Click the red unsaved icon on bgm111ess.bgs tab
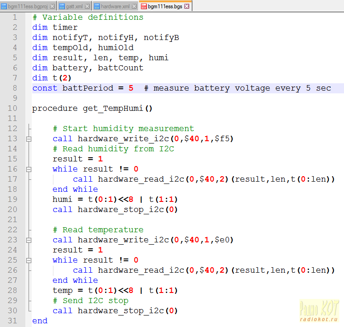This screenshot has height=327, width=344. 144,6
